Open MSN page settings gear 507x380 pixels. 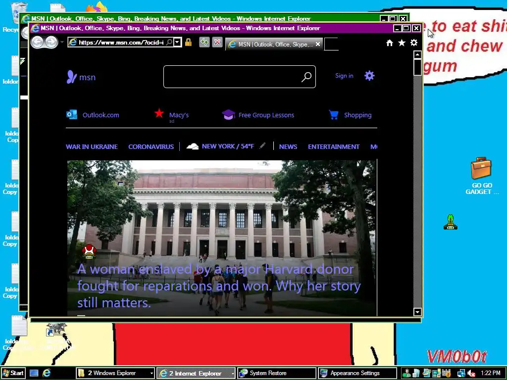369,76
